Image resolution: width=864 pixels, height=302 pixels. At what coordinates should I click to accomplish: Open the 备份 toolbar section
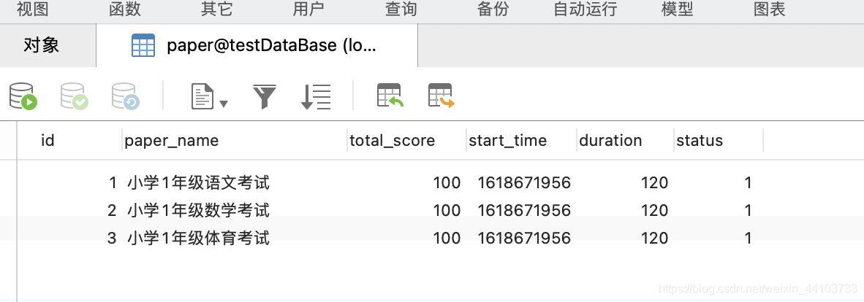[x=493, y=9]
